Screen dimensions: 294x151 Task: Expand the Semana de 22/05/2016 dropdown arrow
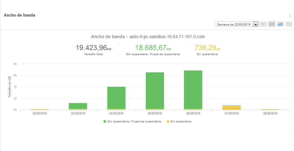tap(256, 24)
